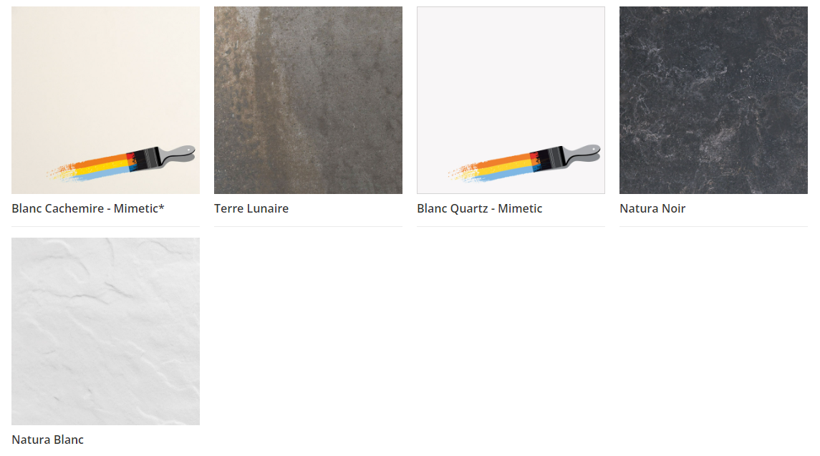Open the Blanc Cachemire - Mimetic* title link
The height and width of the screenshot is (456, 820).
pyautogui.click(x=88, y=208)
